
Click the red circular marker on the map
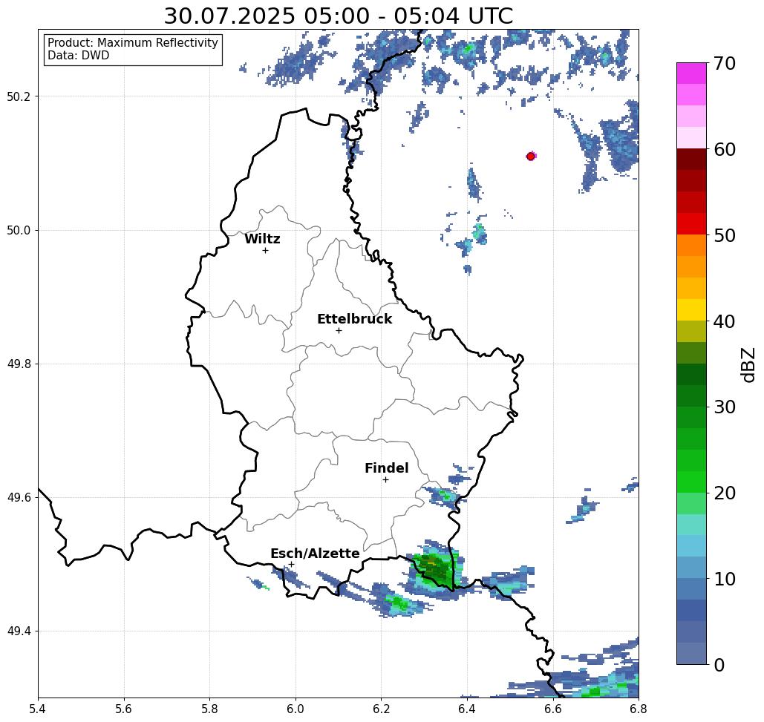pyautogui.click(x=531, y=157)
